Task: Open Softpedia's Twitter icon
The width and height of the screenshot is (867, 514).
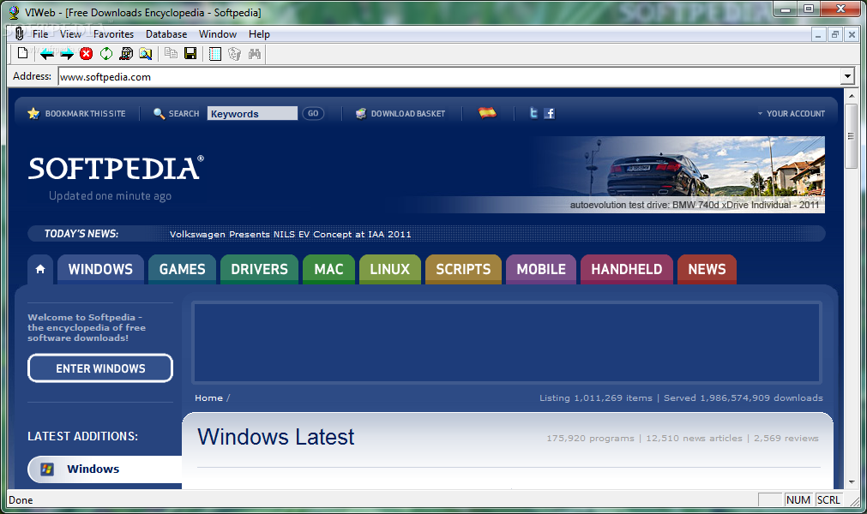Action: click(x=533, y=113)
